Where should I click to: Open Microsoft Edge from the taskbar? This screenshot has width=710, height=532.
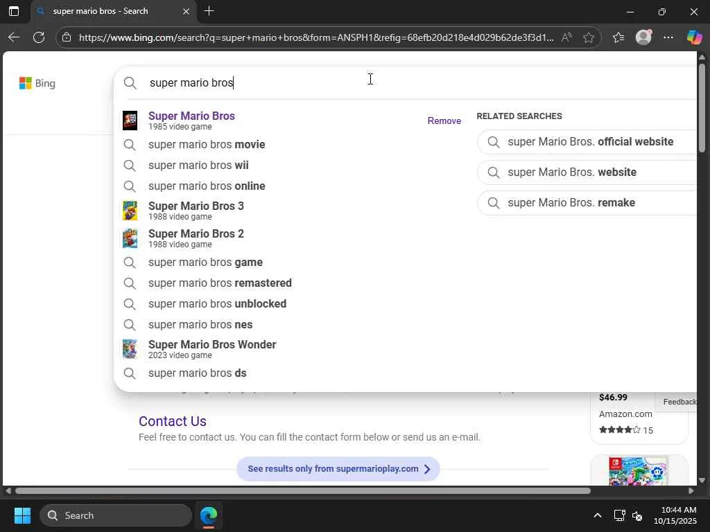209,515
